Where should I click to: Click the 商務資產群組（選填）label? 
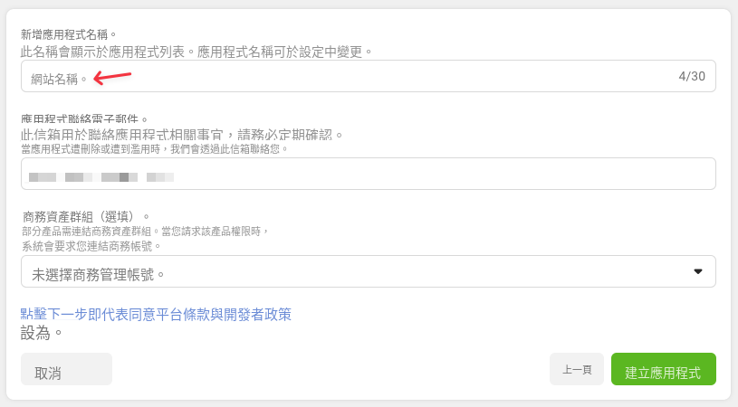(x=86, y=217)
